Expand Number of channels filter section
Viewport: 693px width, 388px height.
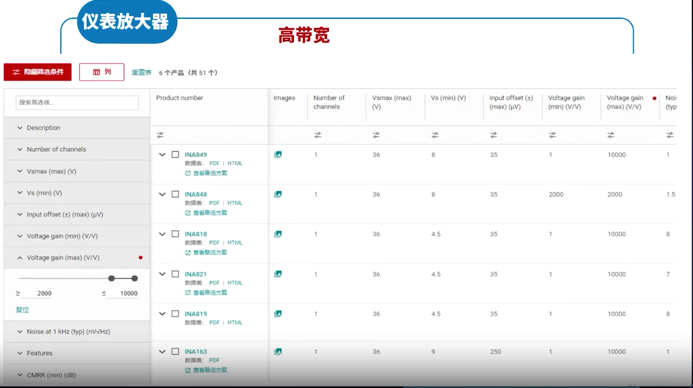point(77,149)
